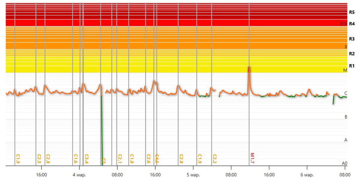Click the C2.2 flare marker label
The height and width of the screenshot is (178, 359).
pos(214,159)
